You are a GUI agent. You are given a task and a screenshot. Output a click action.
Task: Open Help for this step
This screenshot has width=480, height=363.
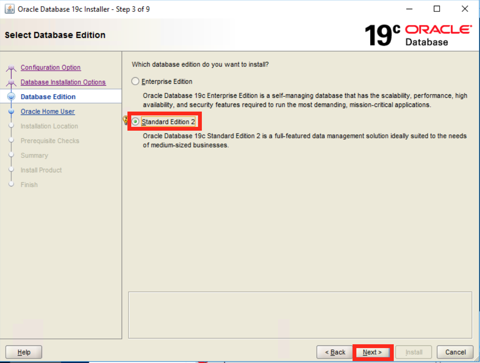tap(24, 352)
